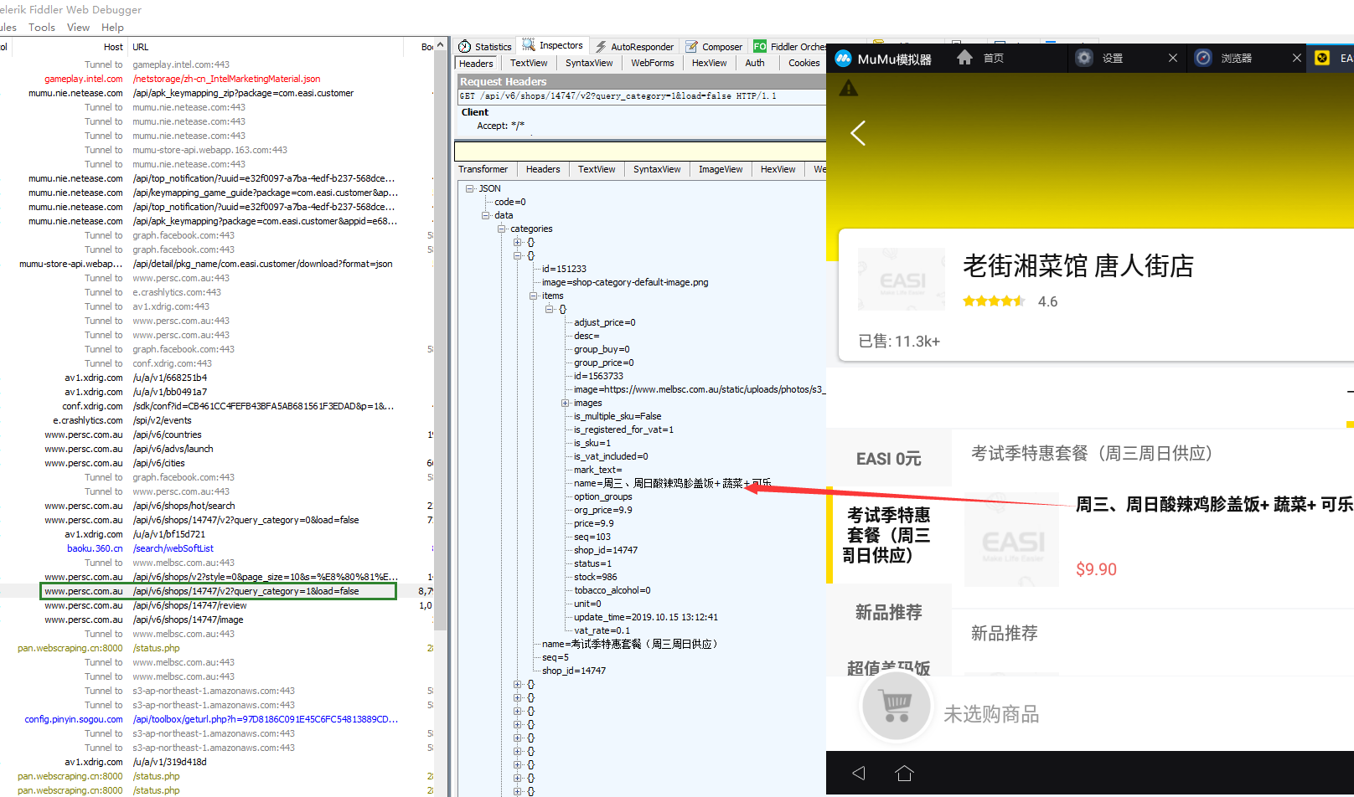Sort sessions by Host column header
Viewport: 1354px width, 797px height.
113,47
